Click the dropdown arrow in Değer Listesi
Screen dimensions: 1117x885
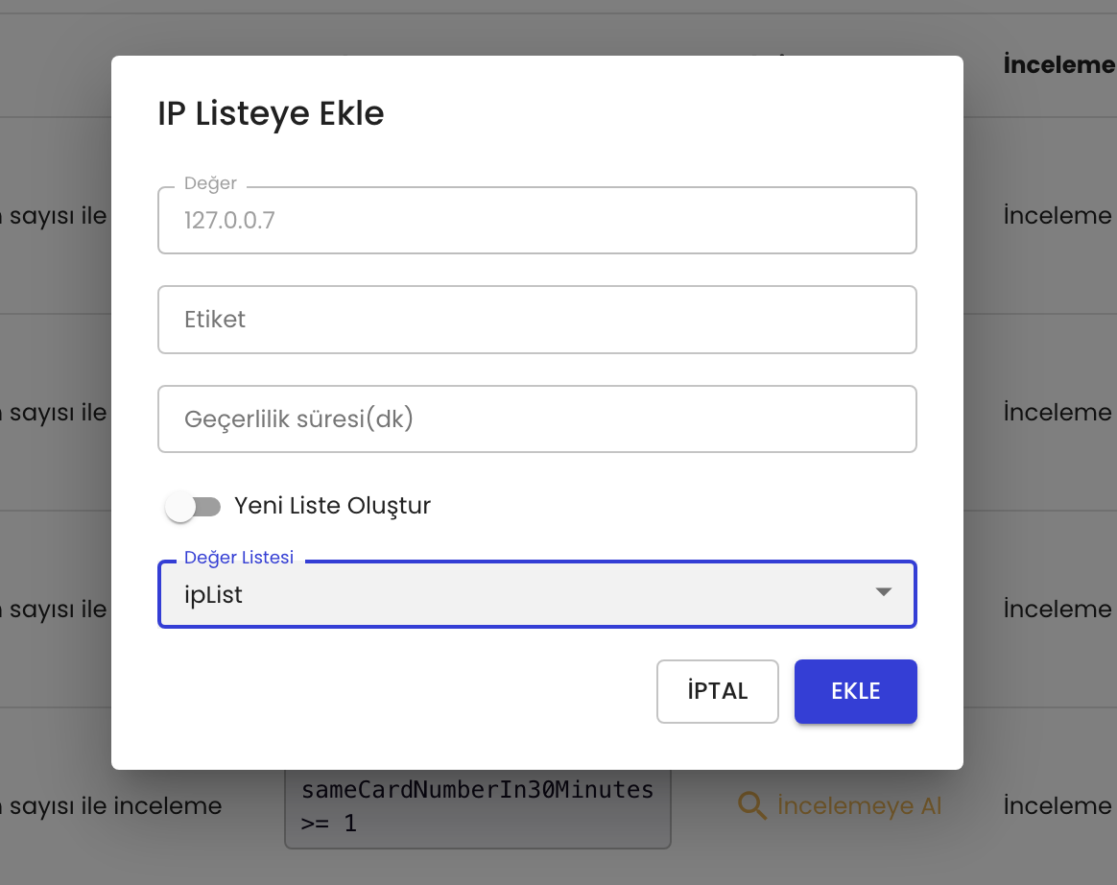(884, 593)
